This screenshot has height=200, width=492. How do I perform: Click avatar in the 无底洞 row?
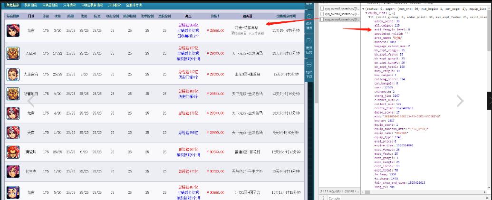13,53
